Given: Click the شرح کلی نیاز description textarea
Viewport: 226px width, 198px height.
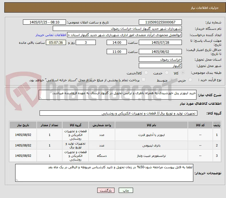Looking at the screenshot, I should tap(118, 95).
